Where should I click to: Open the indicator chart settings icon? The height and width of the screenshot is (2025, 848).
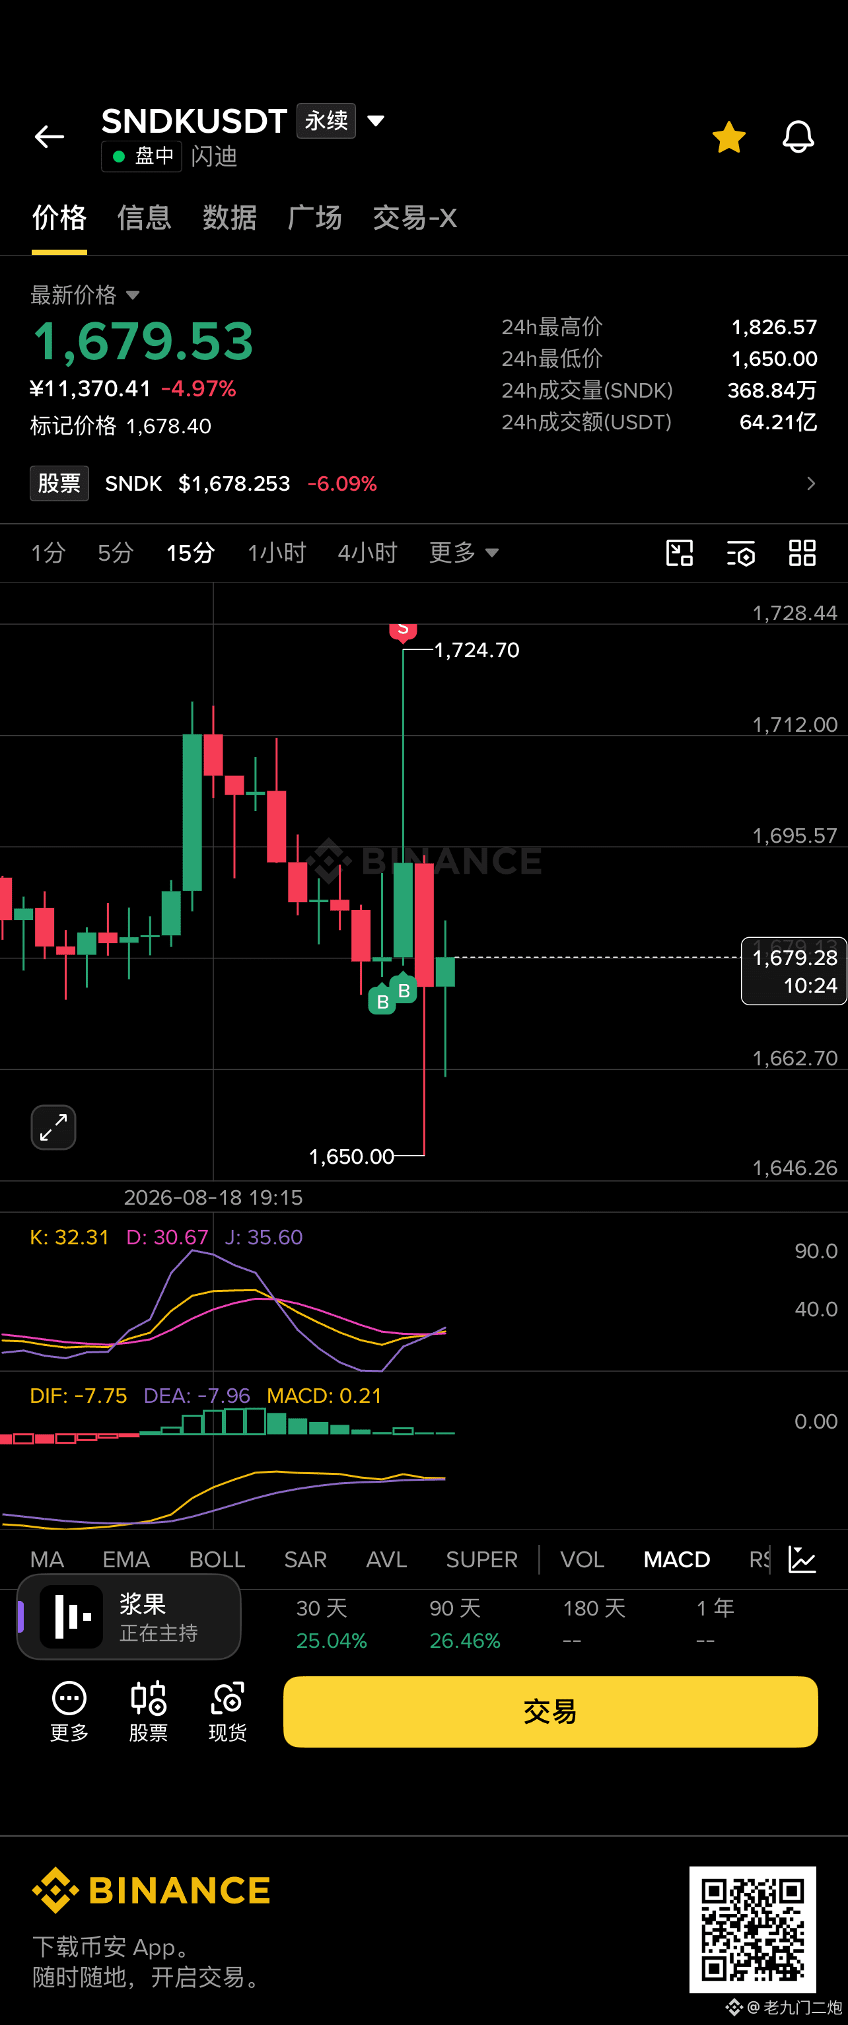[802, 1559]
